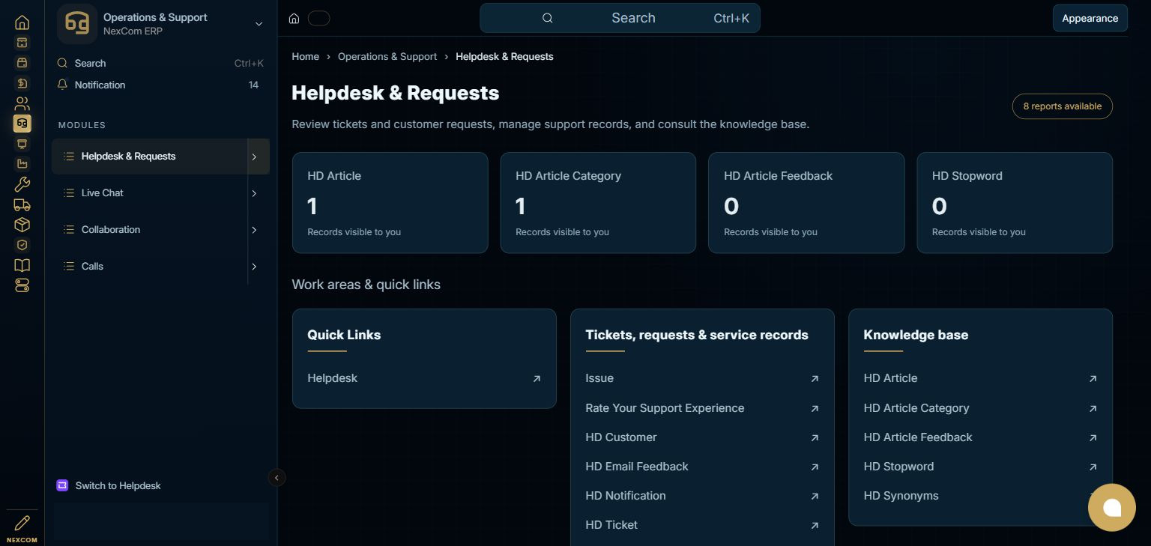The height and width of the screenshot is (546, 1151).
Task: Expand the Collaboration module chevron
Action: [x=254, y=230]
